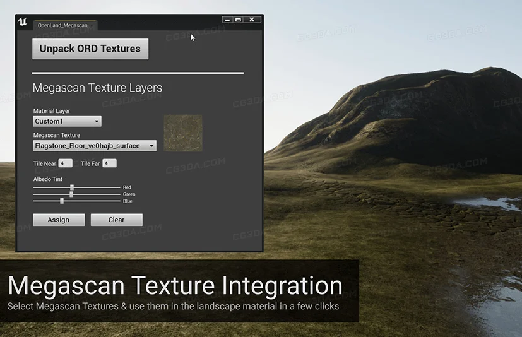
Task: Click the Unreal Engine logo icon
Action: pos(23,22)
